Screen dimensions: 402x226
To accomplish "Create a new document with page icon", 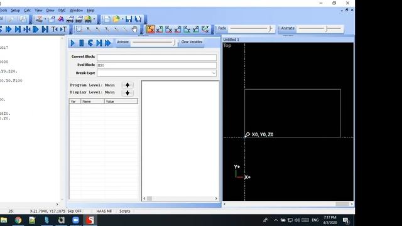I will tap(107, 19).
